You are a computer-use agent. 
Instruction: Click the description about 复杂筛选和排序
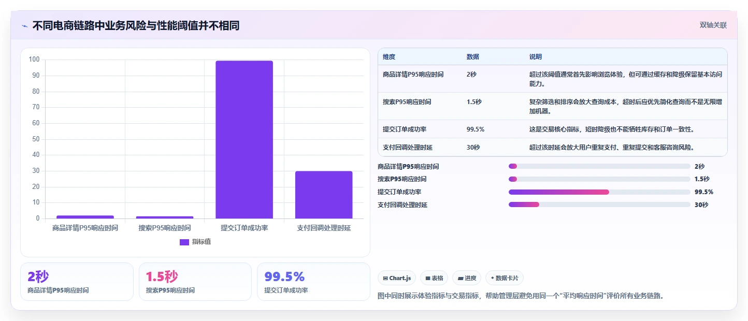[625, 107]
